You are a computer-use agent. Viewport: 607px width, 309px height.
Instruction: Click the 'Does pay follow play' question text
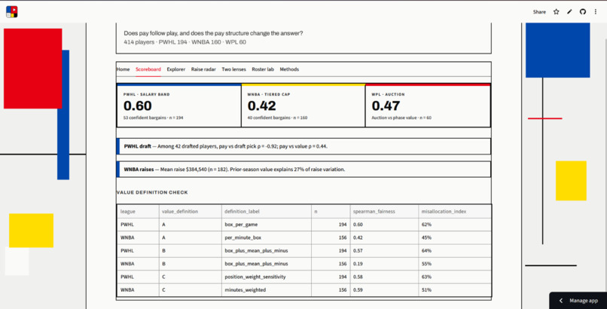point(213,33)
